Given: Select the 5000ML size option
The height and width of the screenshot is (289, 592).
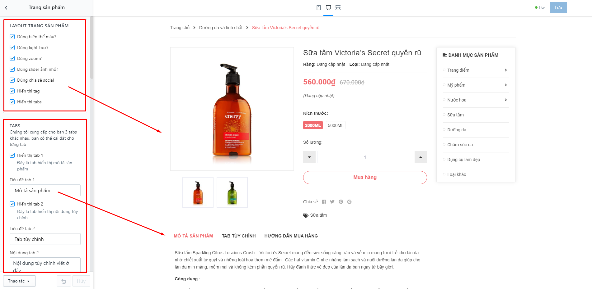Looking at the screenshot, I should tap(336, 125).
